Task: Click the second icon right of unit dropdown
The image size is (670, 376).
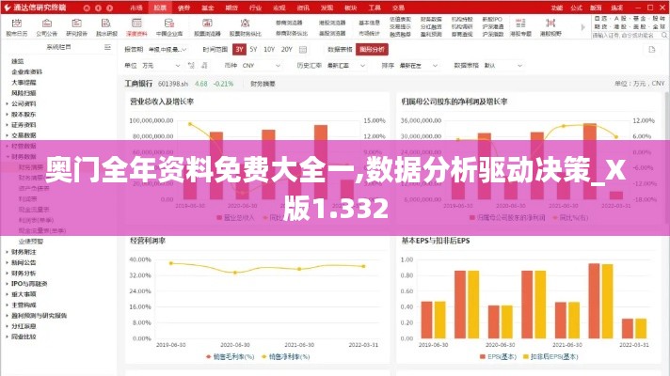Action: pos(204,65)
